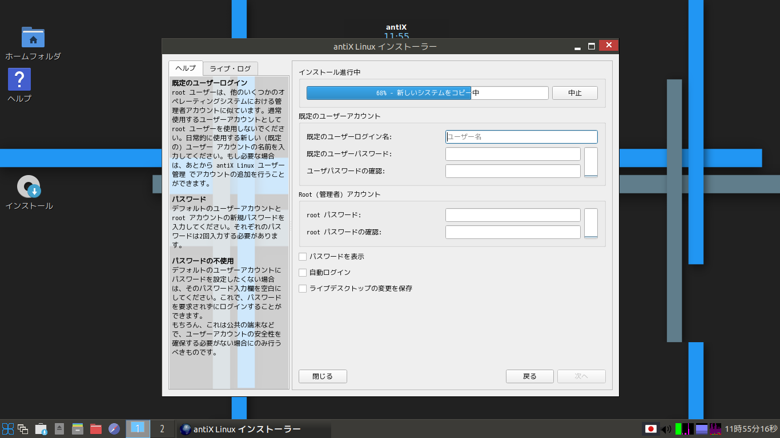
Task: Click the 中止 button
Action: click(x=575, y=93)
